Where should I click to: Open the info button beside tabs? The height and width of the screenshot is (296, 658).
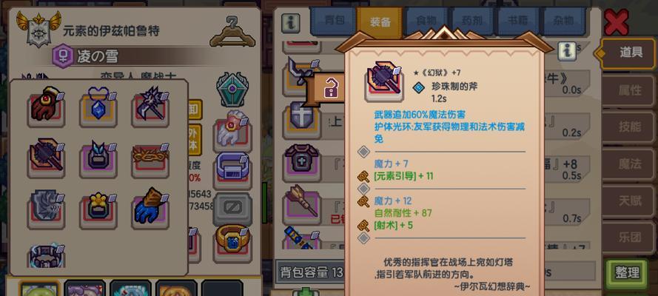(x=290, y=23)
